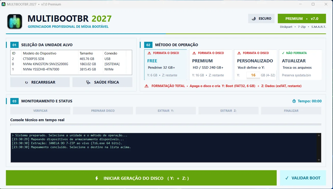333x189 pixels.
Task: Click the progress bar under Console técnico
Action: click(x=166, y=125)
